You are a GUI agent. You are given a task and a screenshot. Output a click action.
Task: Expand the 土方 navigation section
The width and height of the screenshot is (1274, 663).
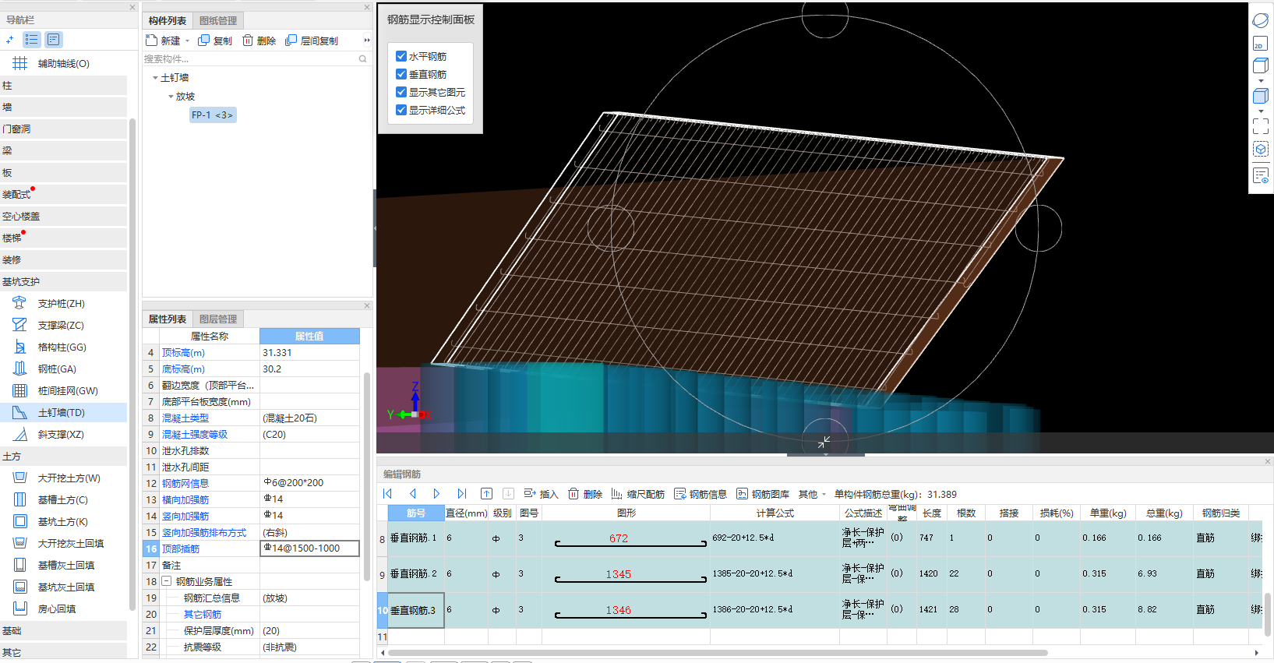point(64,457)
